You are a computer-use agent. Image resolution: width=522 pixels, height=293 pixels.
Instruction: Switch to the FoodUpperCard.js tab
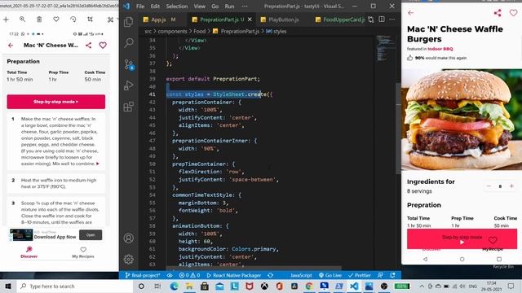(340, 20)
